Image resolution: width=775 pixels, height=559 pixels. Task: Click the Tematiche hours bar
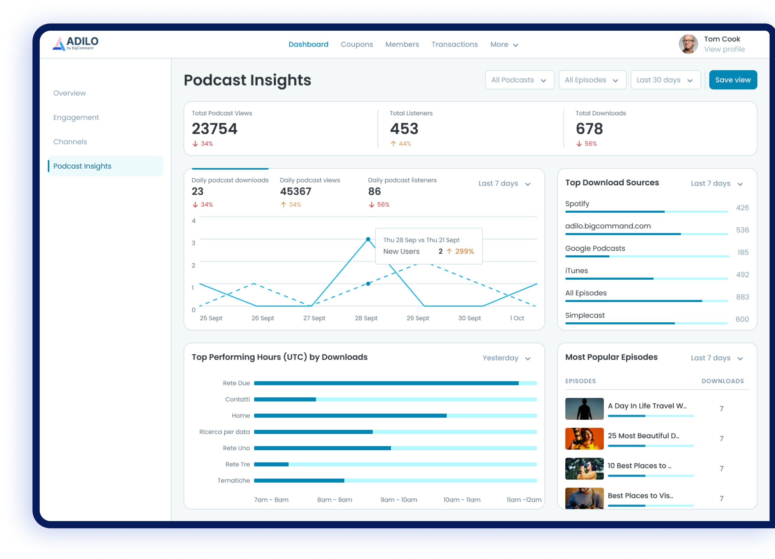(x=395, y=481)
